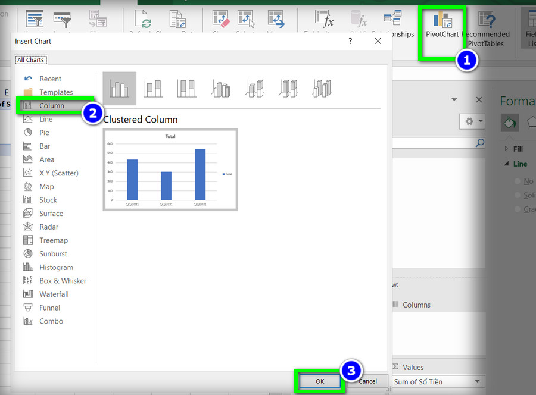Click the Insert Timeline ribbon icon
Viewport: 536px width, 395px height.
[63, 20]
